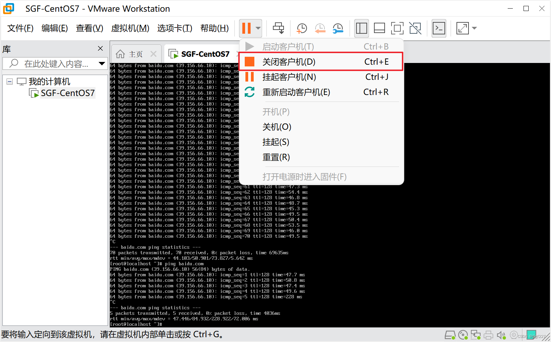Viewport: 551px width, 342px height.
Task: Close the 库 library panel
Action: (100, 49)
